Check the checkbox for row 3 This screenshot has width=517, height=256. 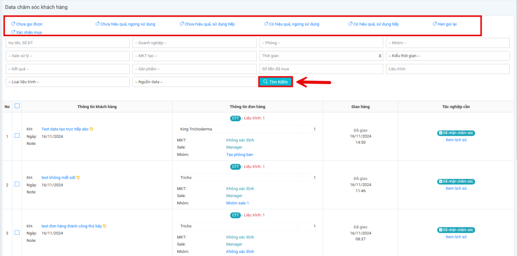tap(17, 232)
